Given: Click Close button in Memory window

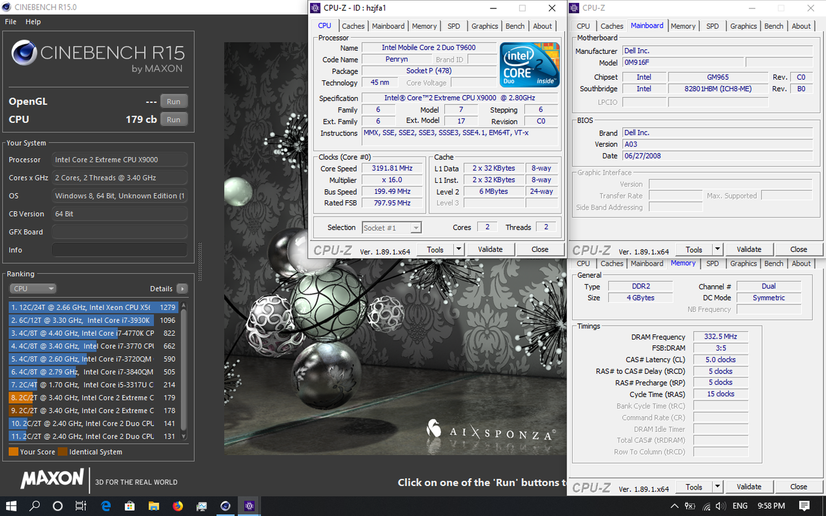Looking at the screenshot, I should tap(798, 487).
